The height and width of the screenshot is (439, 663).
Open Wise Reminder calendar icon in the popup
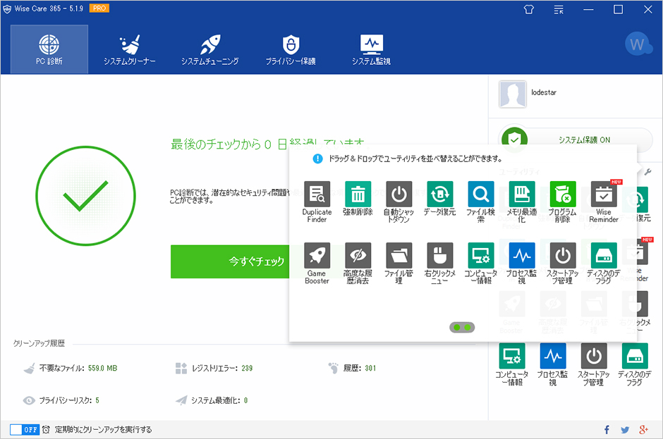(x=604, y=194)
